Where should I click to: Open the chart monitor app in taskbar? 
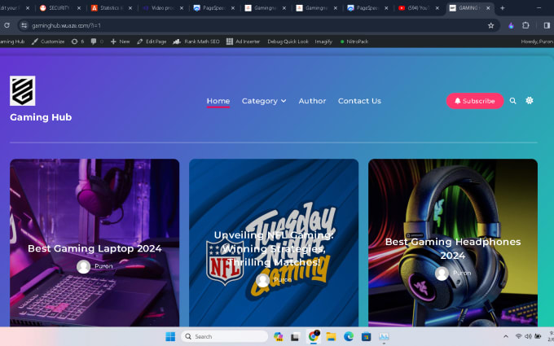(x=384, y=336)
